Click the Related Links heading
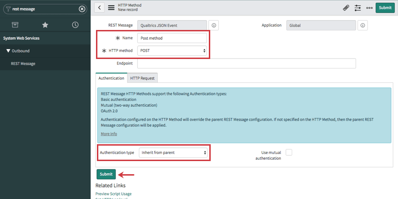The image size is (398, 199). click(x=111, y=185)
